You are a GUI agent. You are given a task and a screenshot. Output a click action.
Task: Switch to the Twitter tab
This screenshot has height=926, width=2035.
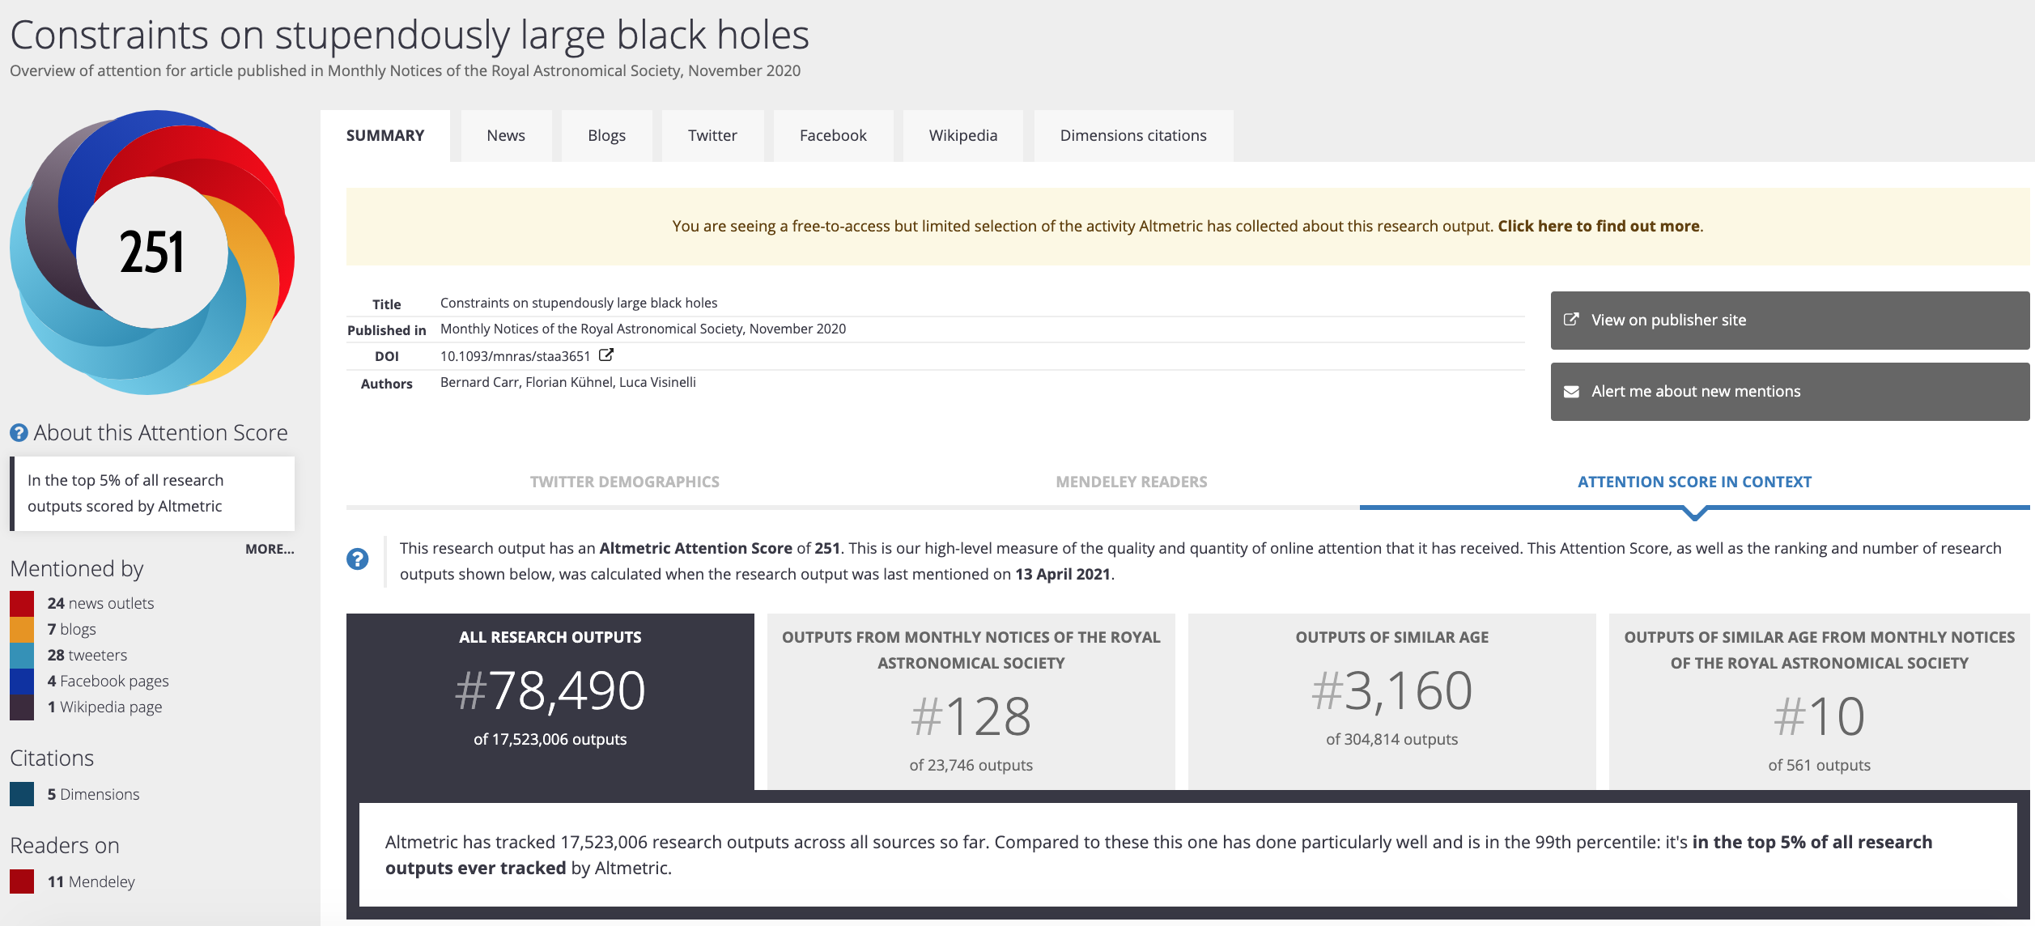coord(712,135)
